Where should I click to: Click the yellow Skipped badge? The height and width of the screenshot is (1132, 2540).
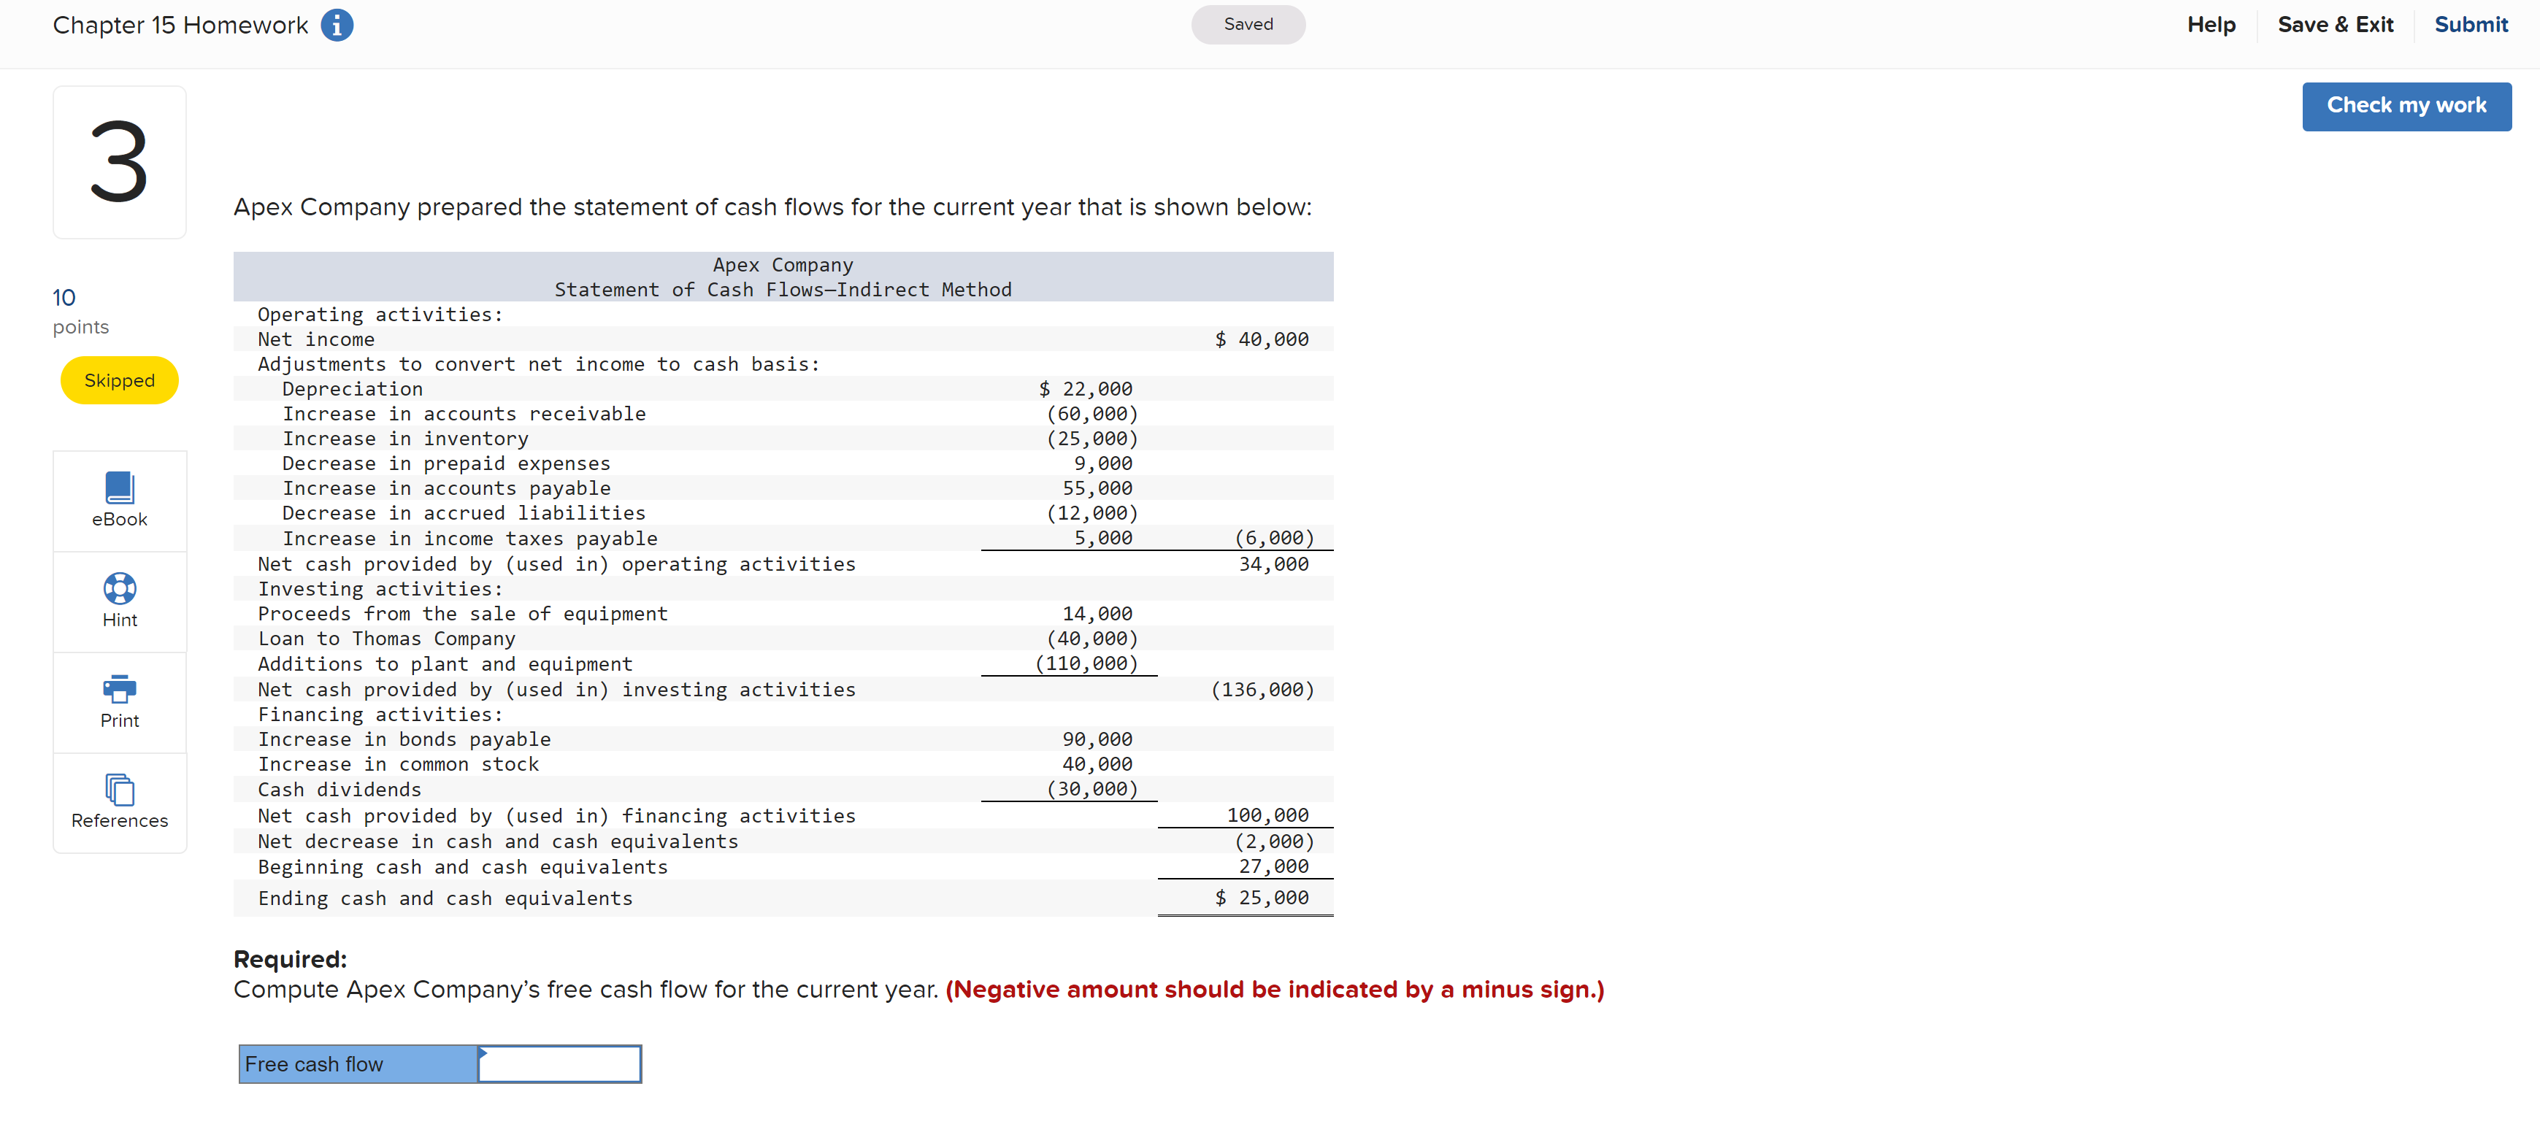pos(118,380)
